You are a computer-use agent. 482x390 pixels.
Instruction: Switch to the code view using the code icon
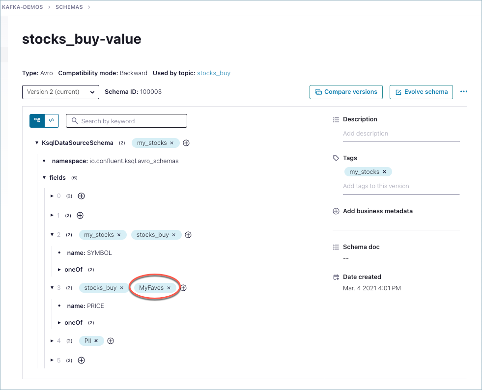point(51,120)
